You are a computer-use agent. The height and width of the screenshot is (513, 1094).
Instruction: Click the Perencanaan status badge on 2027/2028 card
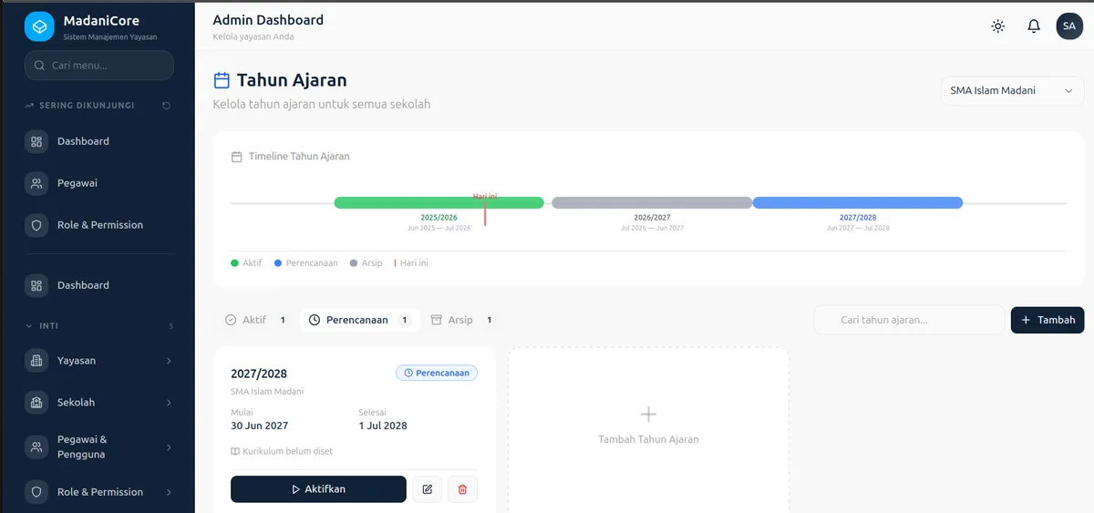tap(437, 373)
